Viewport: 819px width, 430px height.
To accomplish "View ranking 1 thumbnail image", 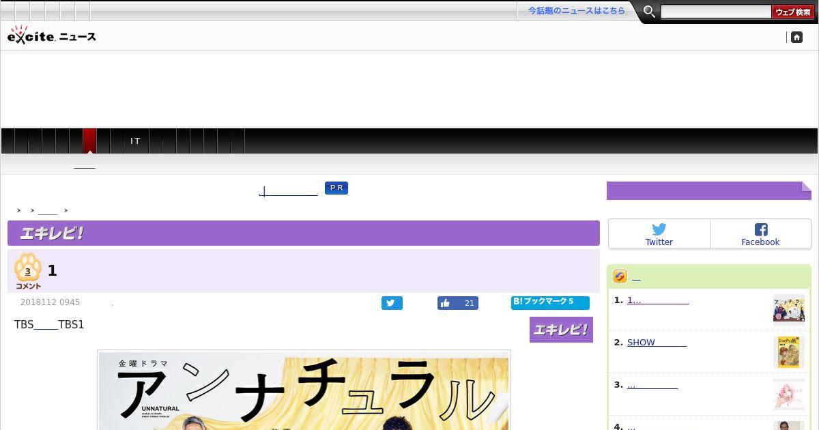I will (x=789, y=309).
